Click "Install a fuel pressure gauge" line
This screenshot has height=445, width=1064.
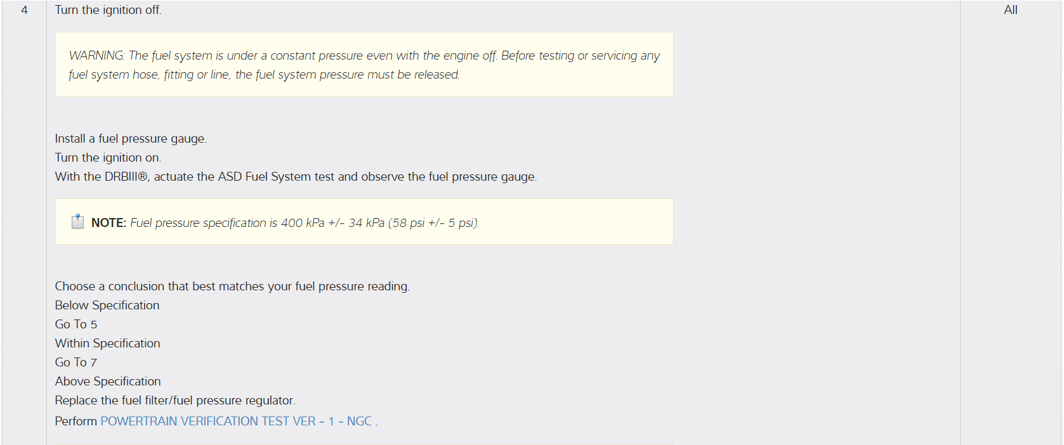(131, 139)
